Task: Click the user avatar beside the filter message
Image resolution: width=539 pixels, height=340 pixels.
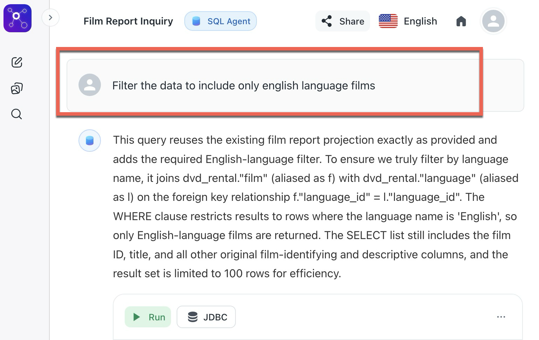Action: click(x=90, y=85)
